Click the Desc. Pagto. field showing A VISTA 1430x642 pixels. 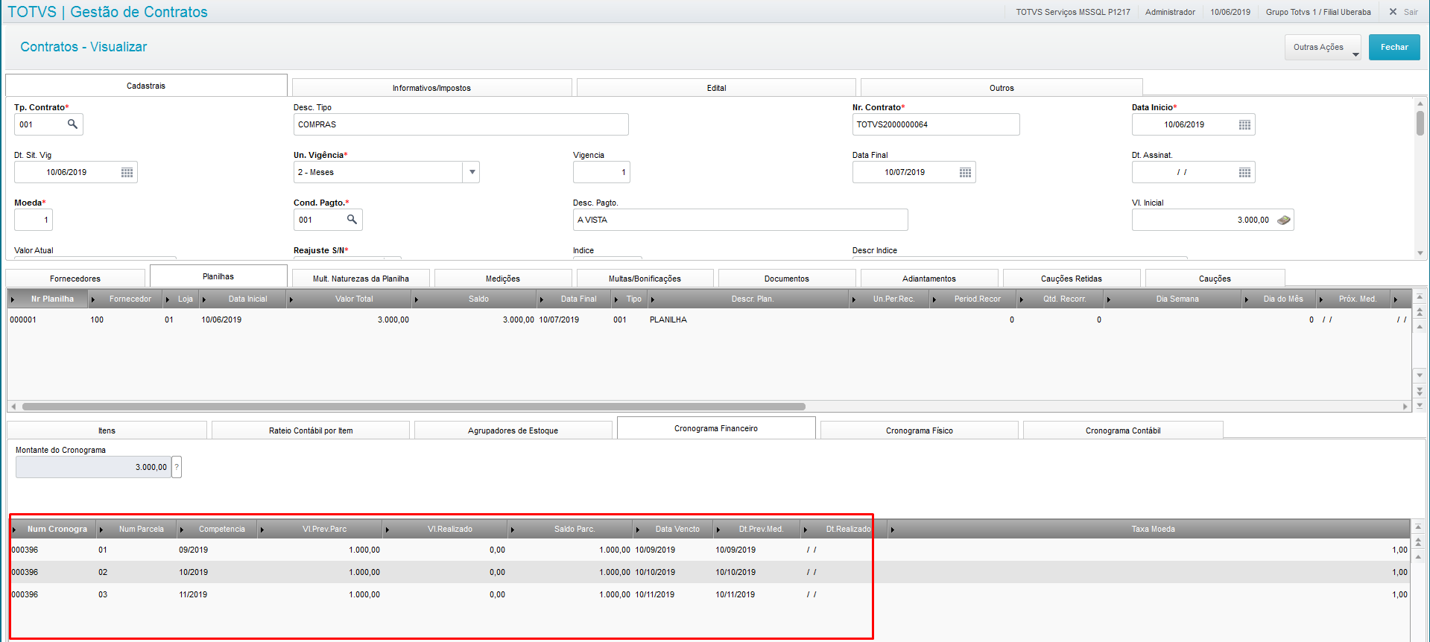[x=741, y=220]
